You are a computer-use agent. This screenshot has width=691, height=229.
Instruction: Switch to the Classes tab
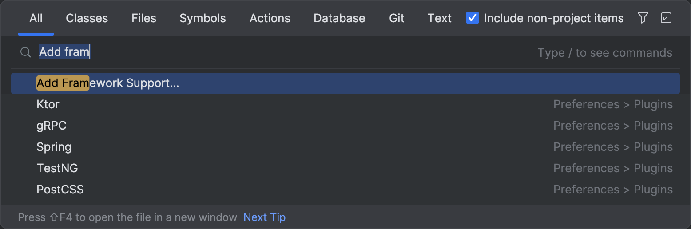tap(87, 18)
